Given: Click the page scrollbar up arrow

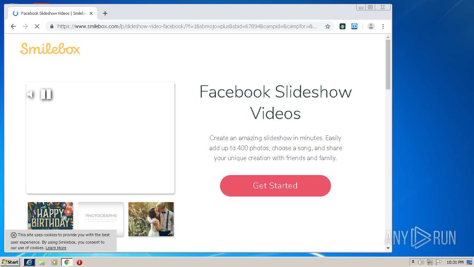Looking at the screenshot, I should point(388,37).
